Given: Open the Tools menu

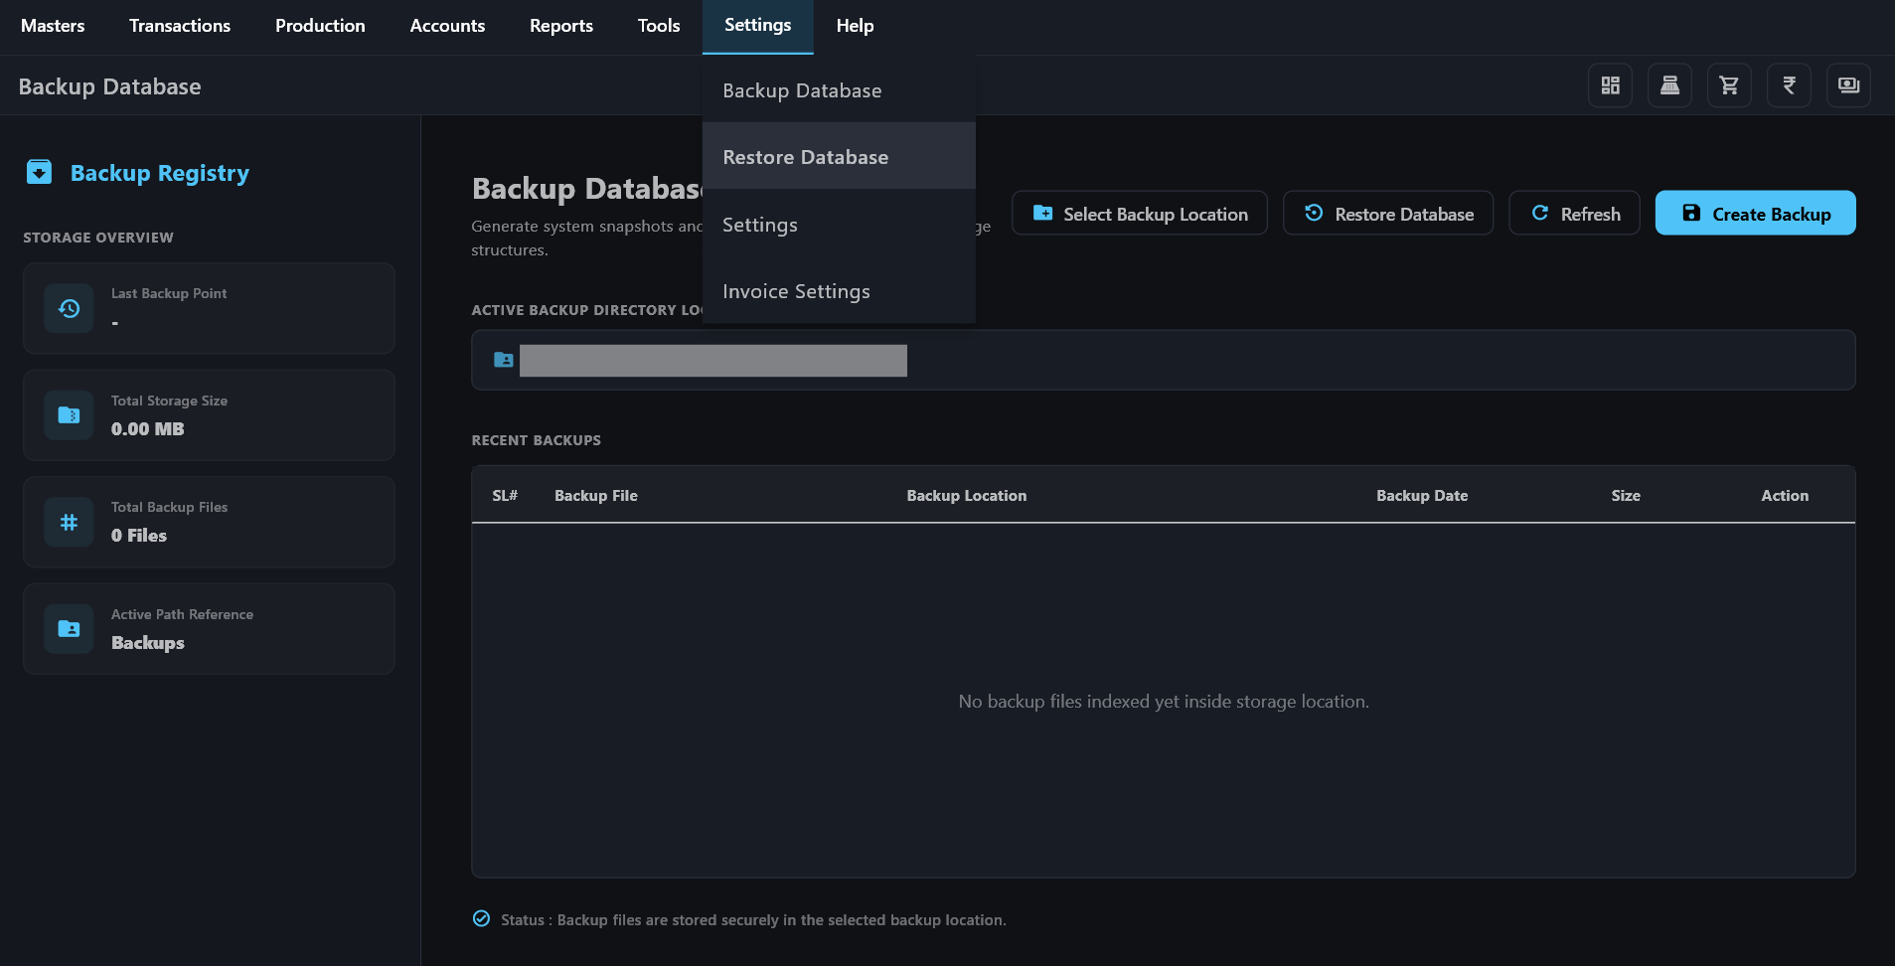Looking at the screenshot, I should pos(659,26).
